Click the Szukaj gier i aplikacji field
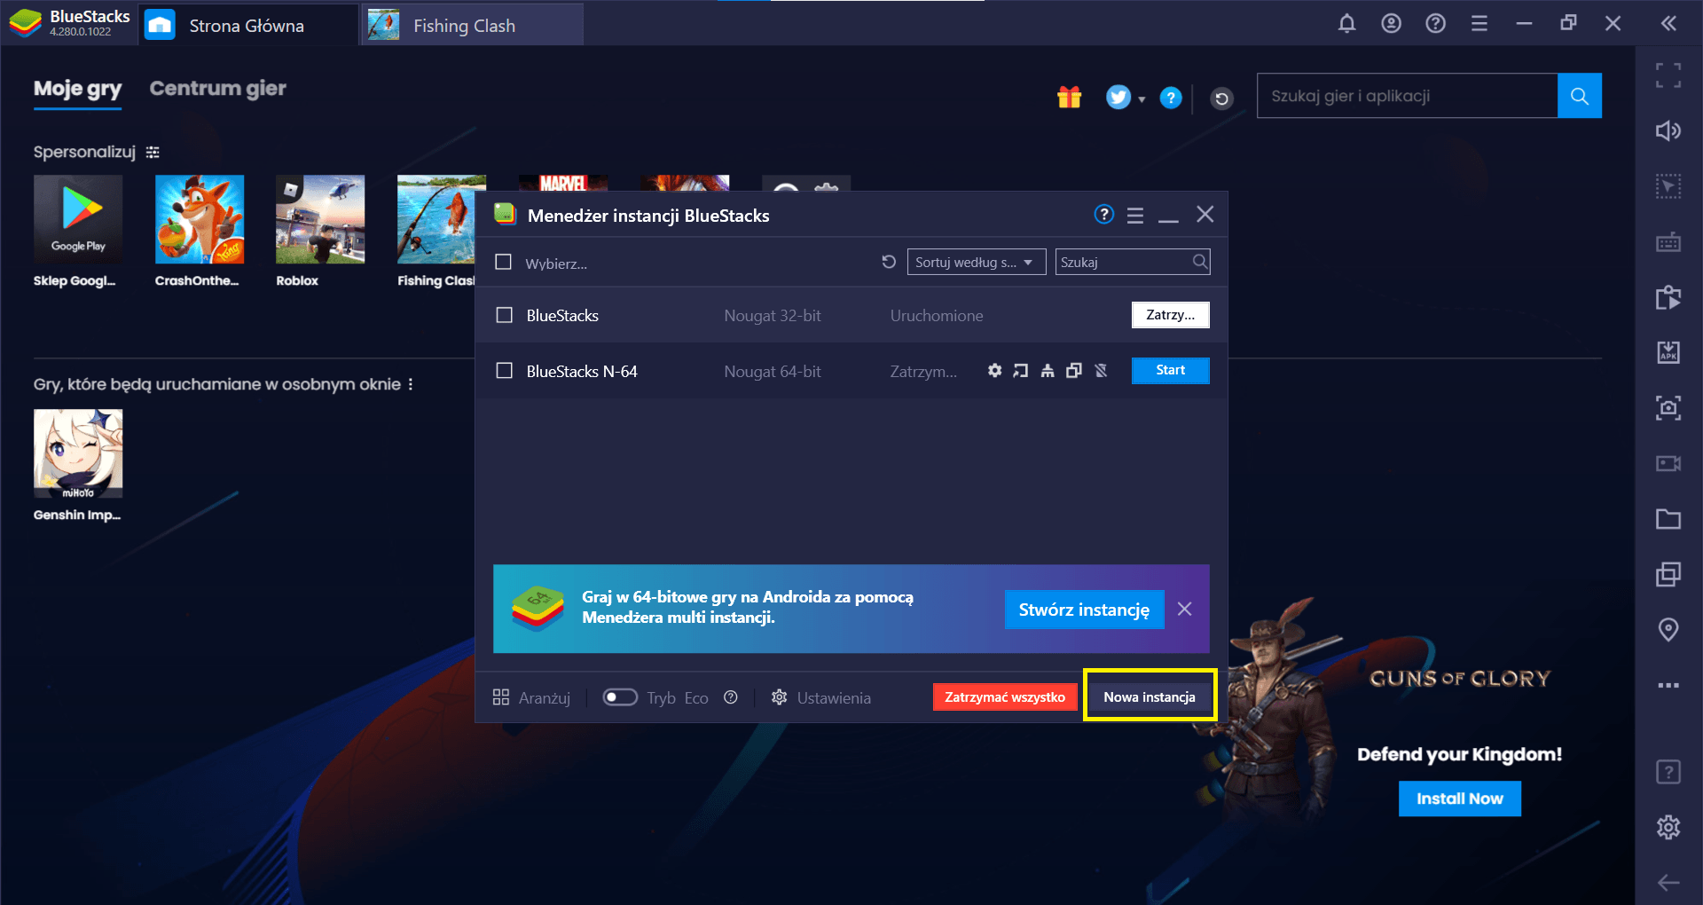1703x905 pixels. pos(1407,96)
